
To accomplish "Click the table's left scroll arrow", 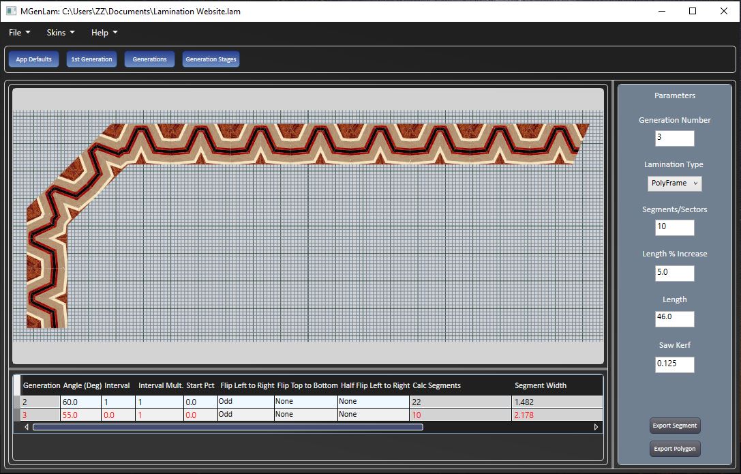I will pyautogui.click(x=27, y=427).
